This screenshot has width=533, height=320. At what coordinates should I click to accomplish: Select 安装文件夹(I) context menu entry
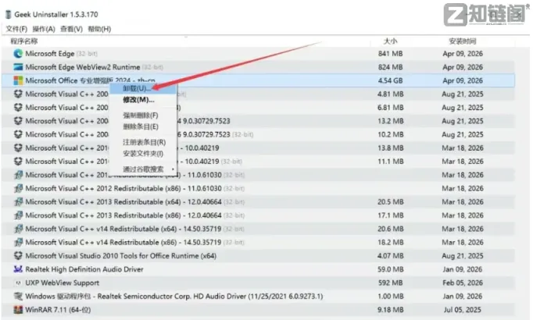(143, 154)
